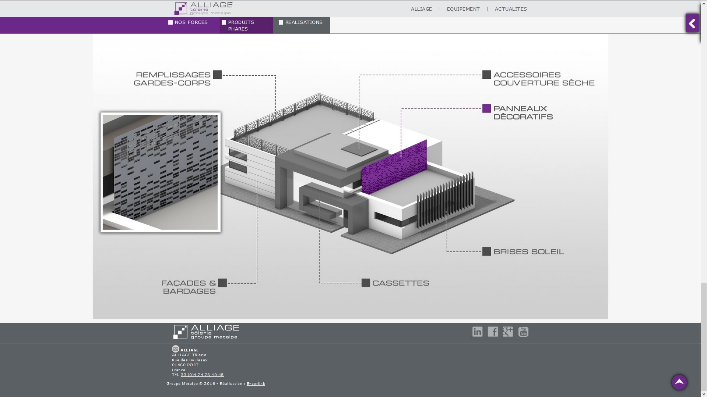Open the ACCESSOIRES COUVERTURE SÈCHE label
This screenshot has height=397, width=707.
(544, 79)
